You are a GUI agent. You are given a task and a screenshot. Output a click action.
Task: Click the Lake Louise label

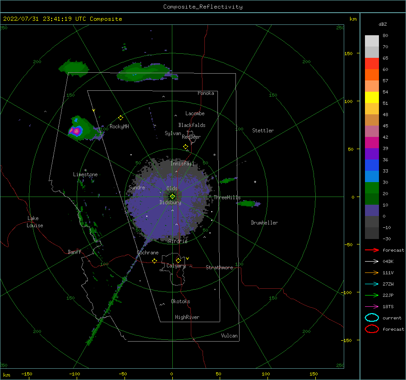pos(35,222)
